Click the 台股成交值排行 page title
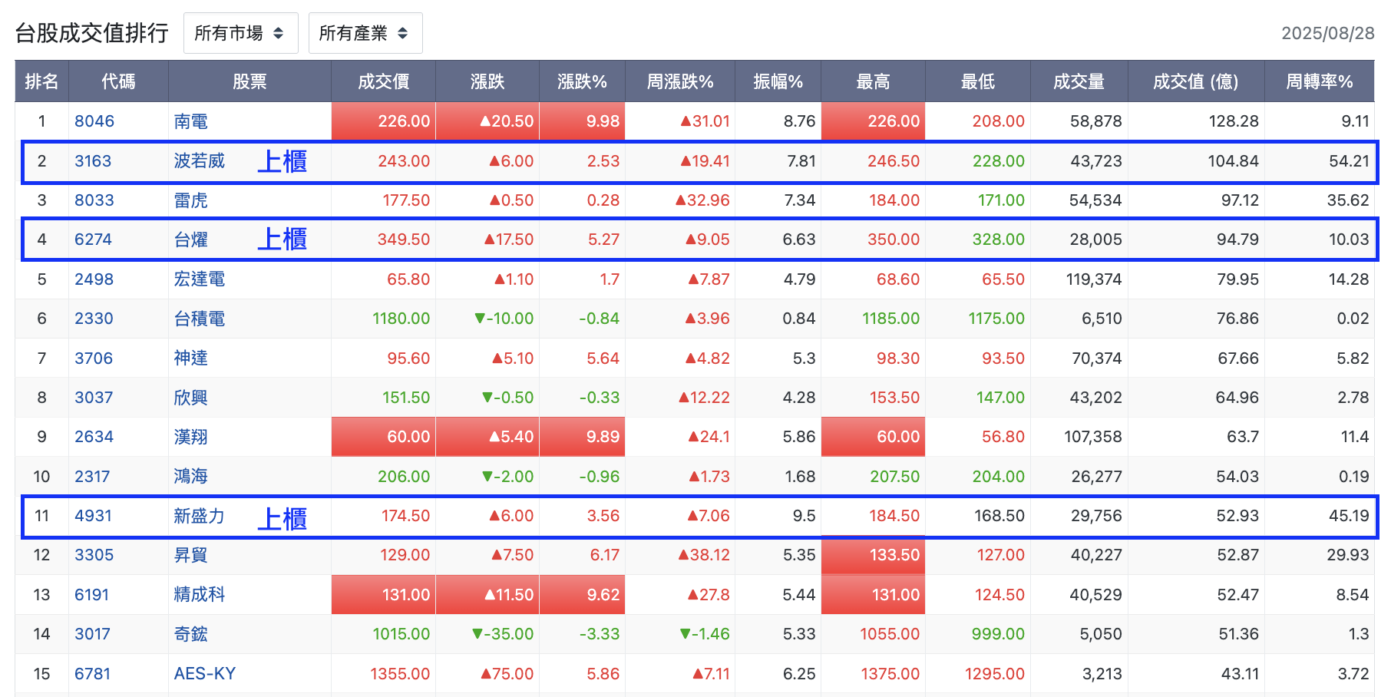 [x=92, y=33]
